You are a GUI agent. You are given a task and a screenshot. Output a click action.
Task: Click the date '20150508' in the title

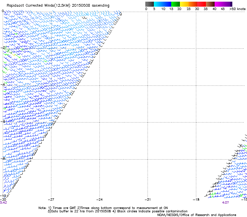pos(81,5)
